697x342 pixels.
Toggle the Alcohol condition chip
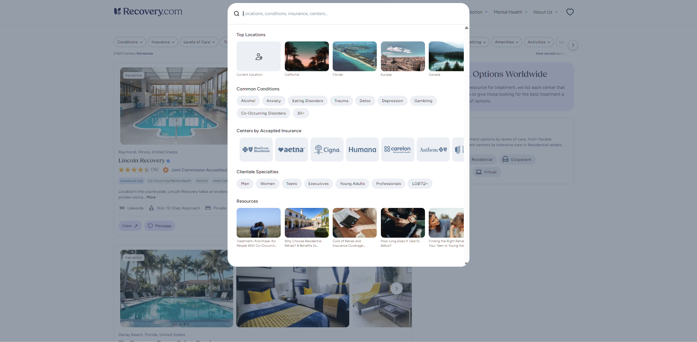click(248, 101)
